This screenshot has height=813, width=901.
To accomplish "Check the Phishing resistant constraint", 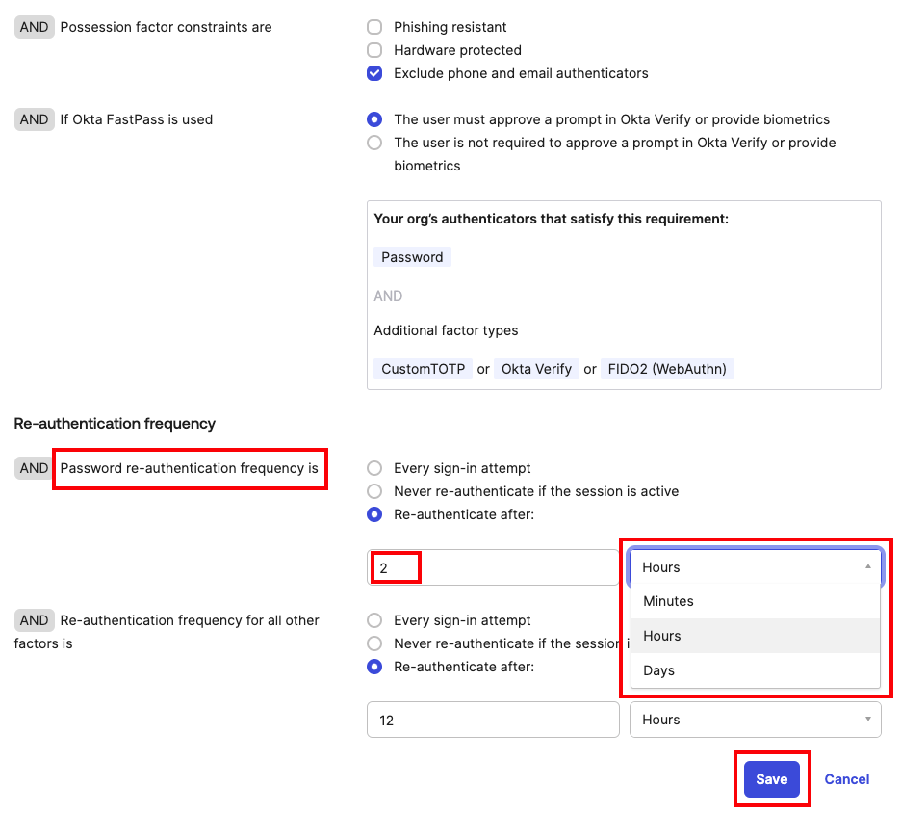I will (x=373, y=27).
